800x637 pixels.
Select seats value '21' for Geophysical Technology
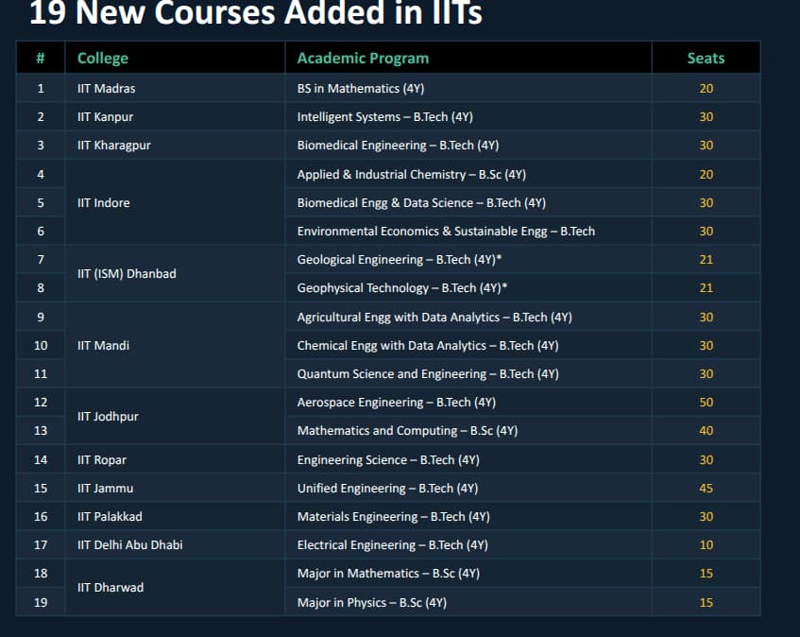tap(706, 288)
